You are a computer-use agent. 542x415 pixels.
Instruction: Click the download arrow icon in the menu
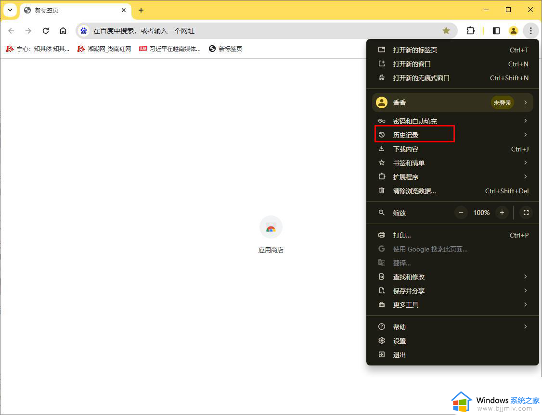coord(382,149)
